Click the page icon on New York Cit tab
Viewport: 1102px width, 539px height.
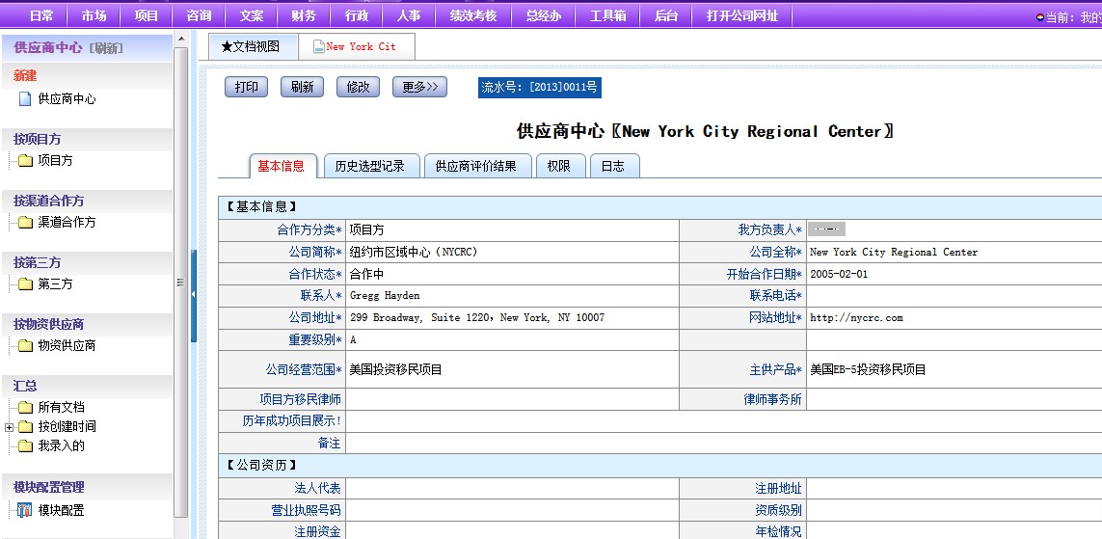click(318, 47)
